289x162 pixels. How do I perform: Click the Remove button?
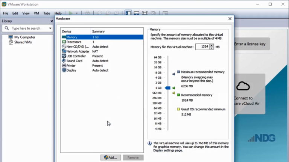click(133, 157)
